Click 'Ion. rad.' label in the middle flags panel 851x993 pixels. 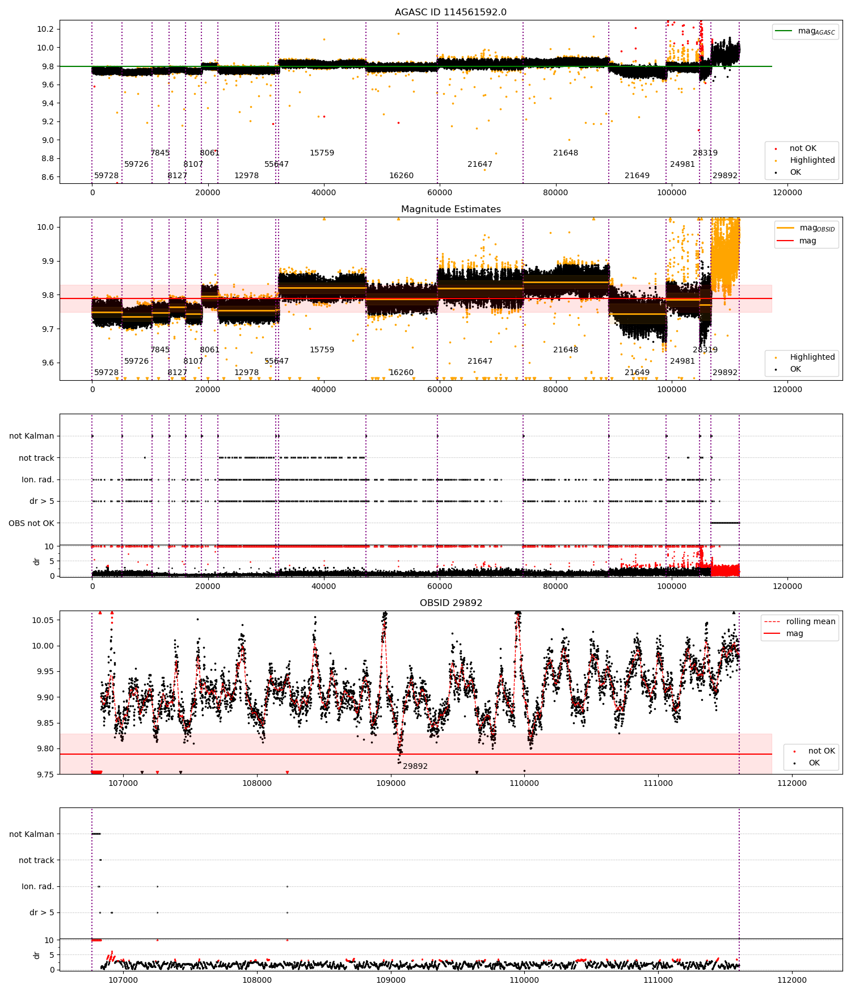pos(37,480)
